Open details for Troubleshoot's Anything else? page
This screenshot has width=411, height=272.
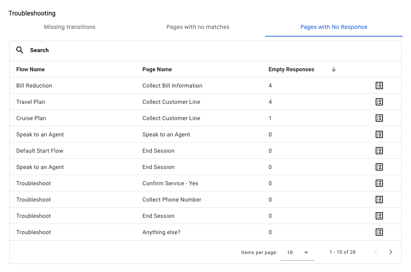pyautogui.click(x=379, y=232)
